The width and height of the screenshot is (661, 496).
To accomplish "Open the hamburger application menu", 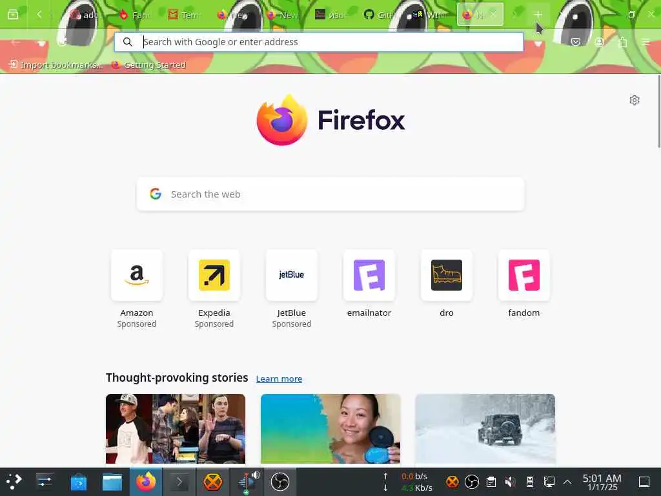I will coord(646,42).
